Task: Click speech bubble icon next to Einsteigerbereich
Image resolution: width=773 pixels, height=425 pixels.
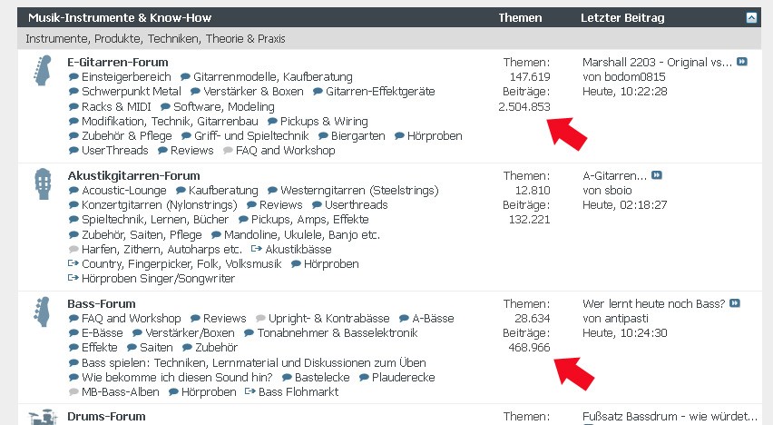Action: click(x=73, y=77)
